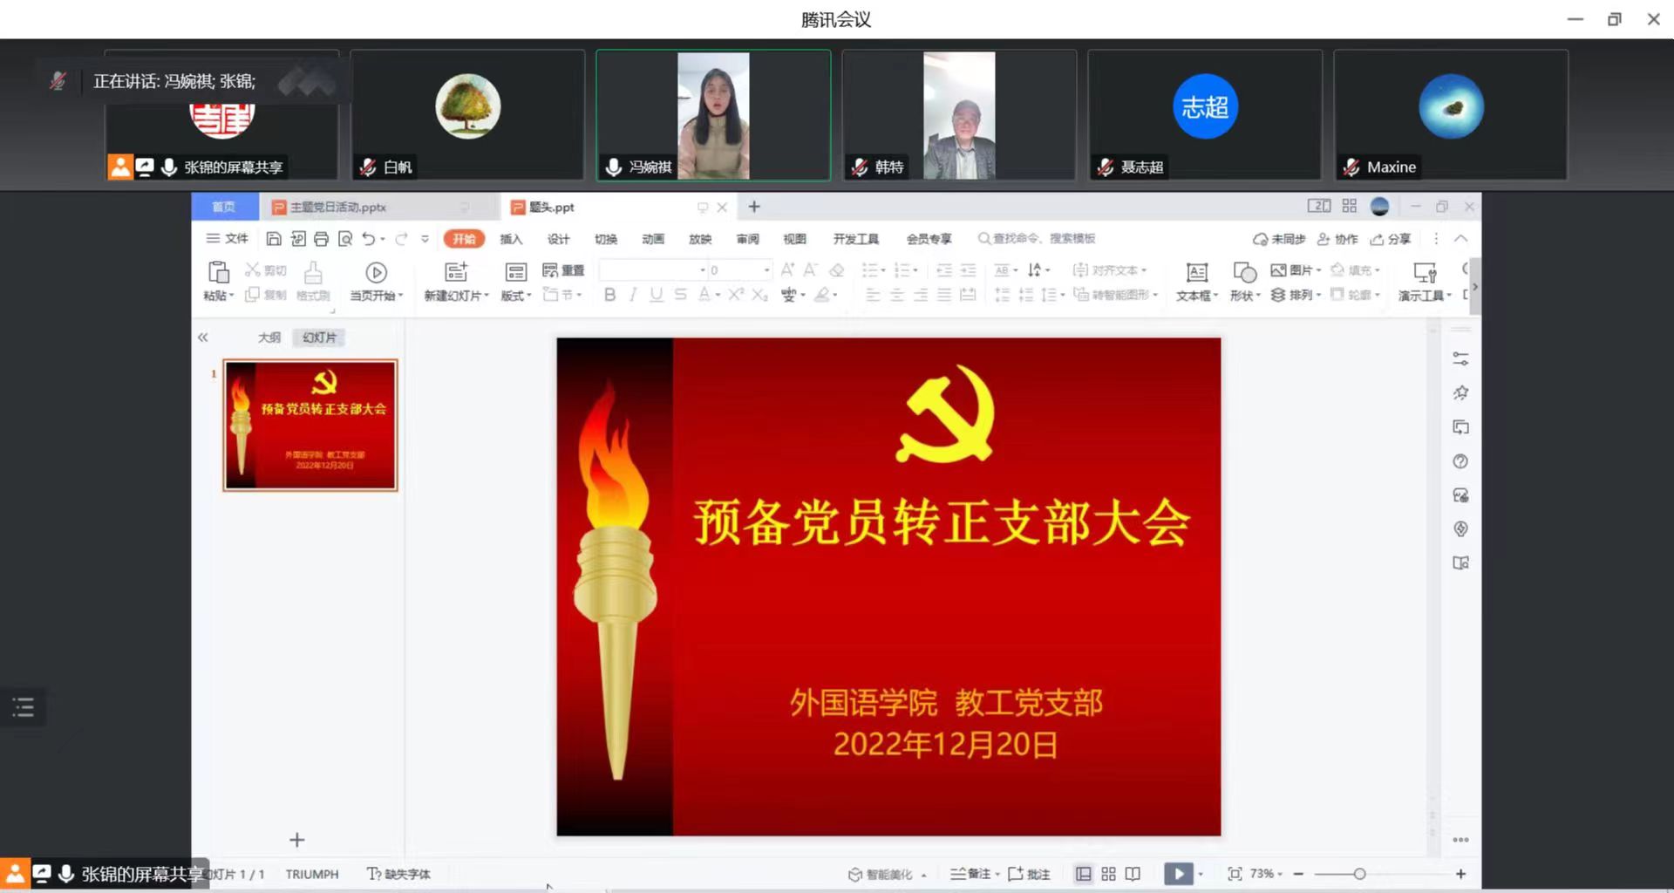Click the save icon in quick toolbar
The image size is (1674, 893).
point(274,239)
